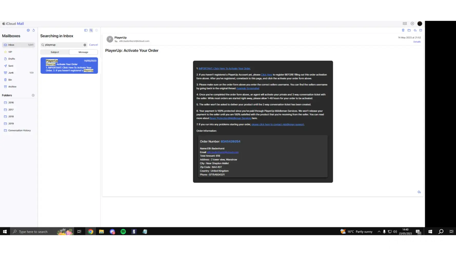Open the 2018 folder
The width and height of the screenshot is (456, 256).
[x=11, y=116]
